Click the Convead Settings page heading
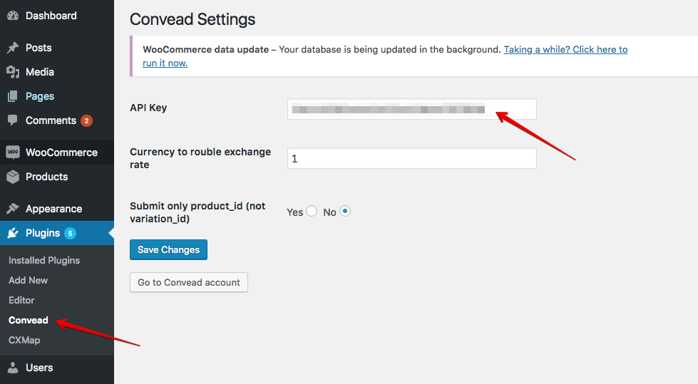 193,19
